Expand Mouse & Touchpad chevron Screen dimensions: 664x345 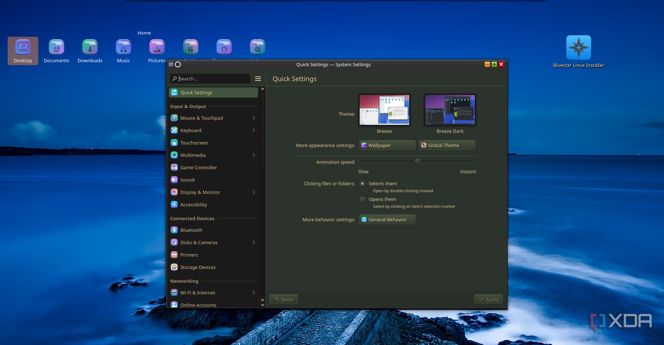coord(254,118)
